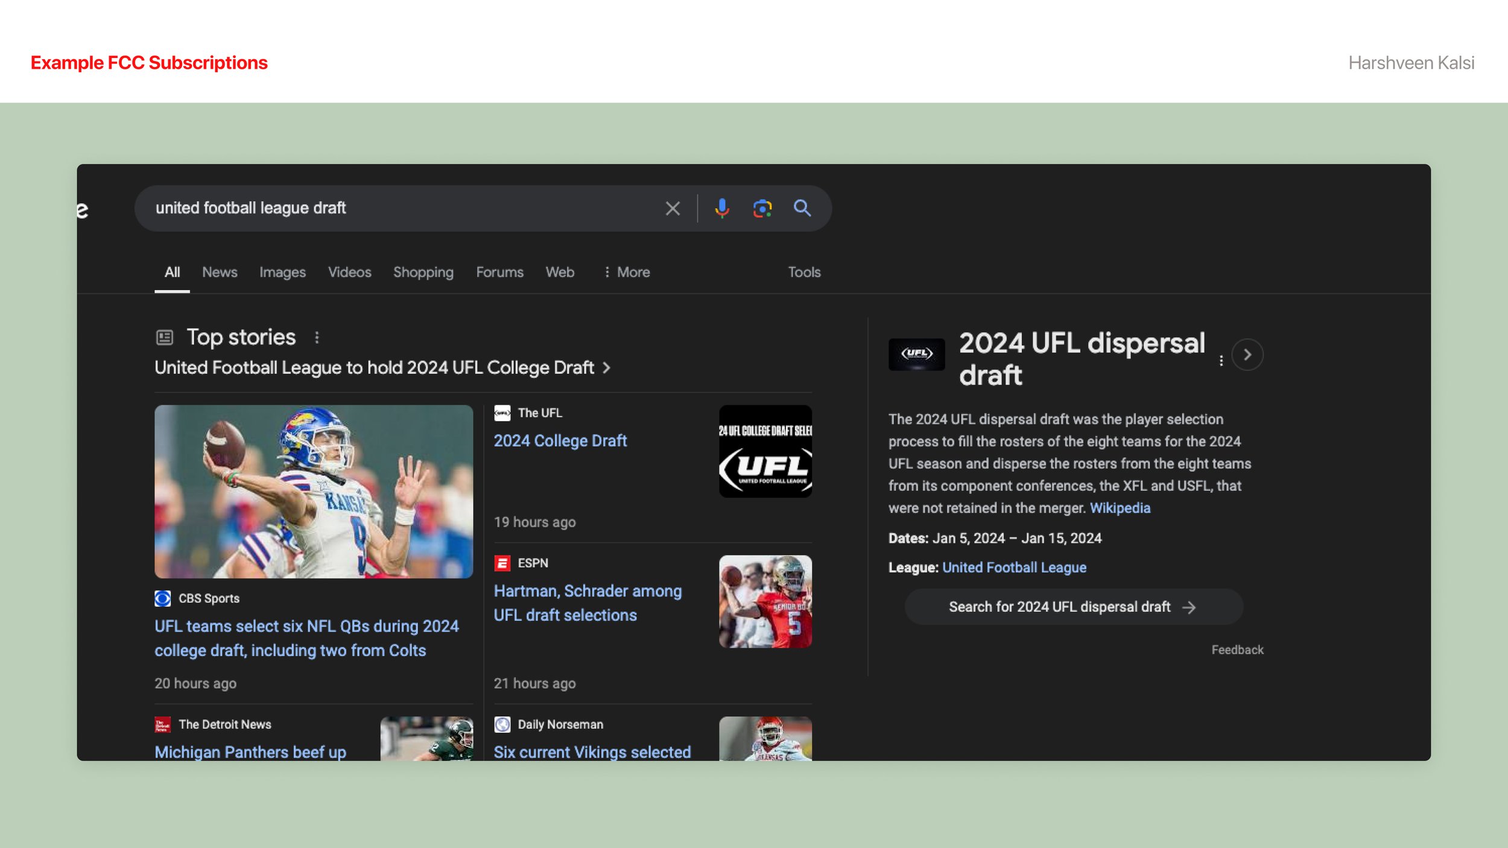Image resolution: width=1508 pixels, height=848 pixels.
Task: Open Michigan Panthers beef up article
Action: click(250, 752)
